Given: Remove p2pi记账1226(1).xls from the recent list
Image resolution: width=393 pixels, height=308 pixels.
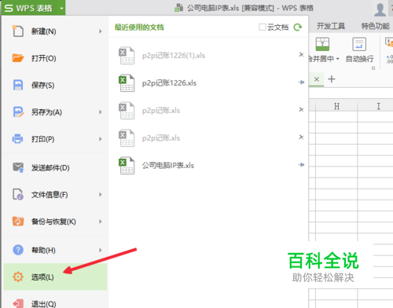Looking at the screenshot, I should (x=301, y=54).
